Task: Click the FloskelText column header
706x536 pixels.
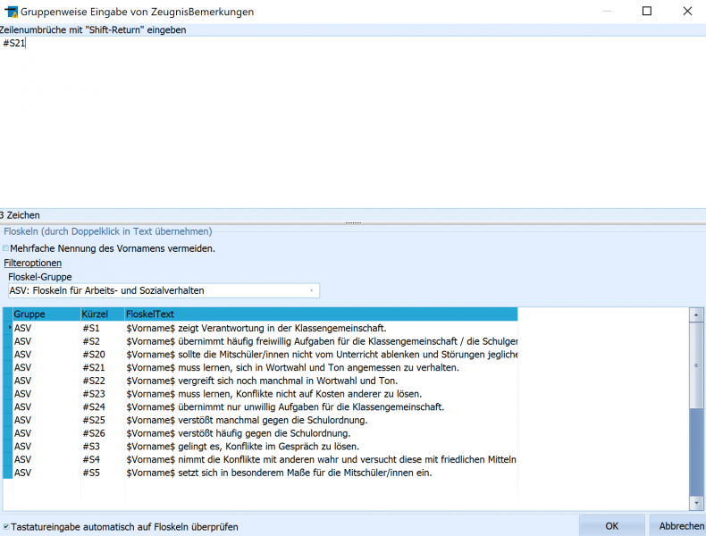Action: 321,314
